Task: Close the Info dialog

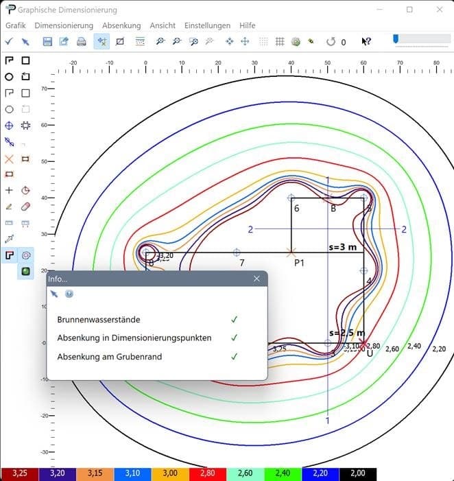Action: pyautogui.click(x=256, y=279)
